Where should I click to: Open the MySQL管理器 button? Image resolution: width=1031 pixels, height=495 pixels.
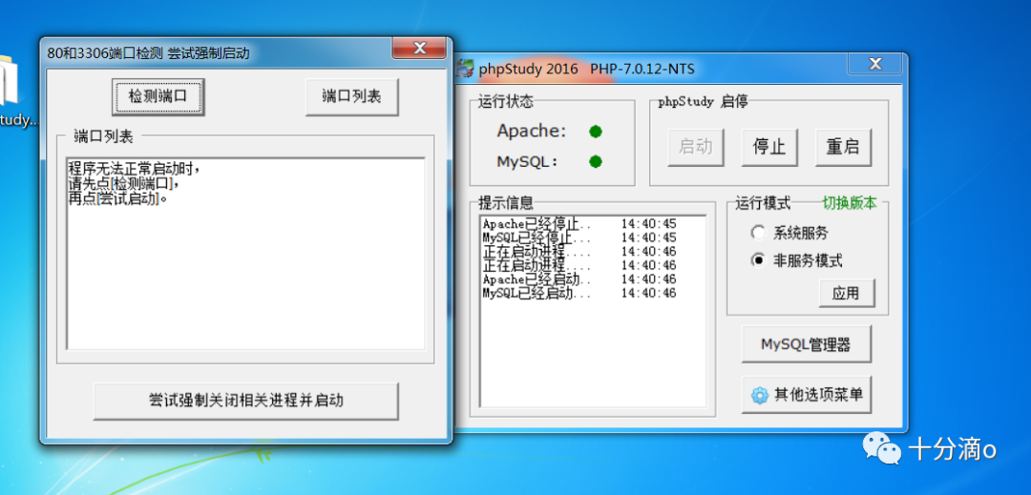point(806,344)
